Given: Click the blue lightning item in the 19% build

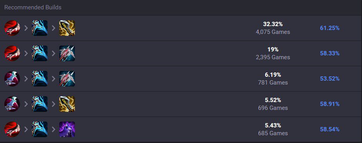Looking at the screenshot, I should [x=40, y=53].
